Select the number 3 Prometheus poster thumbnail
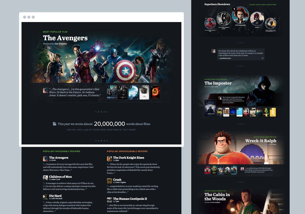The width and height of the screenshot is (305, 214). [134, 92]
